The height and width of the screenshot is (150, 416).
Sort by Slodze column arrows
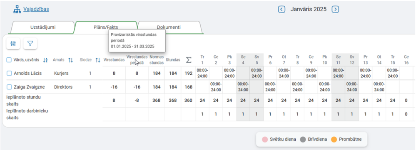pyautogui.click(x=98, y=60)
